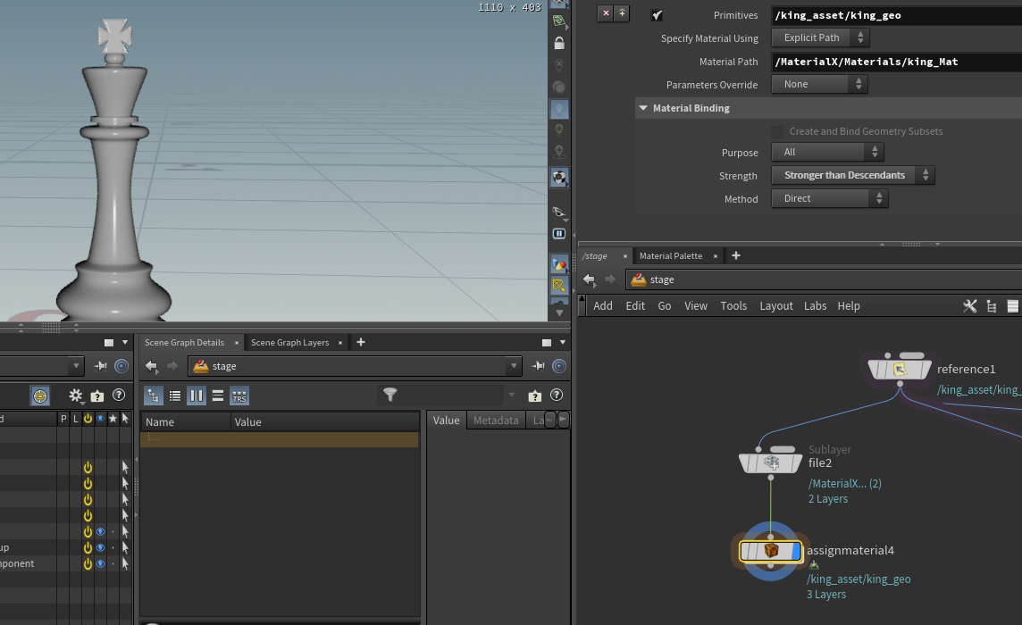The width and height of the screenshot is (1022, 625).
Task: Switch to the Scene Graph Layers tab
Action: click(290, 343)
